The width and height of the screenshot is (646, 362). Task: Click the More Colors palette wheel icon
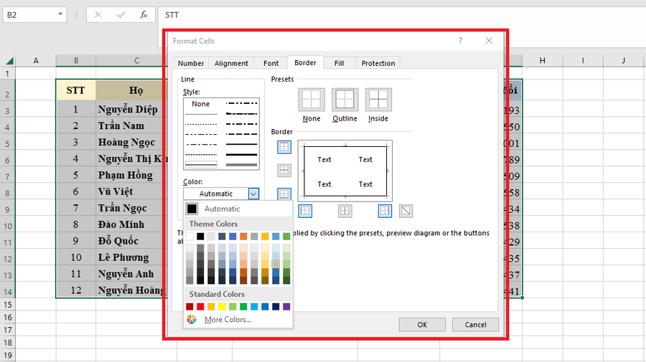[192, 319]
